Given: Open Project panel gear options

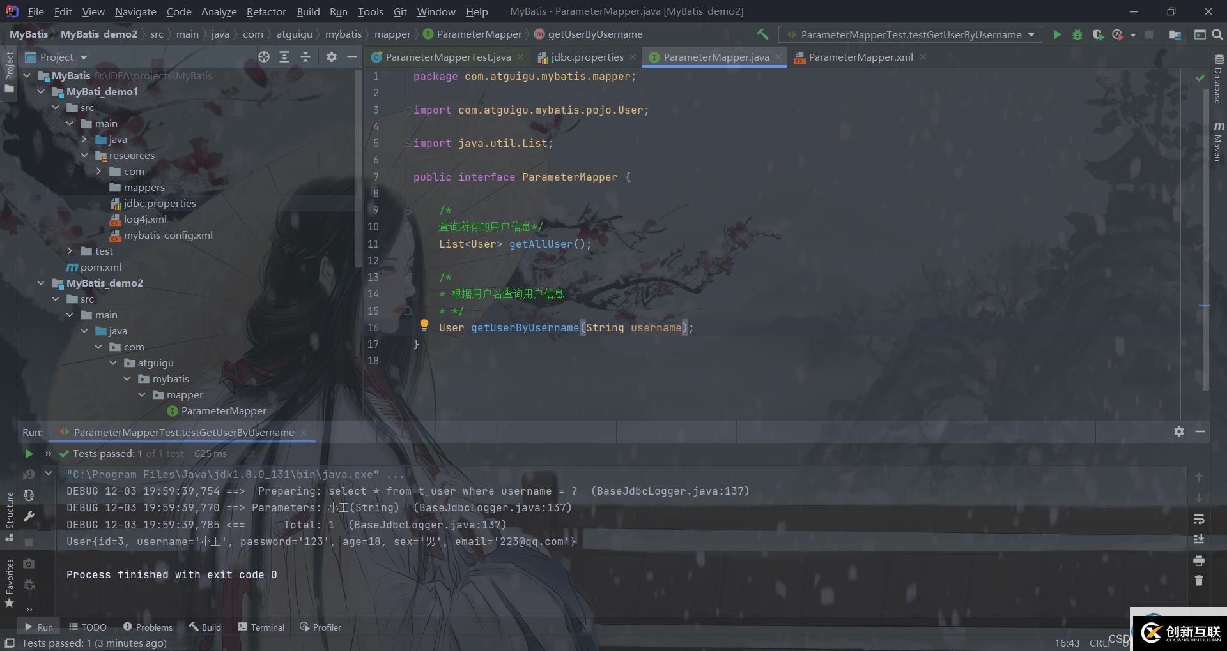Looking at the screenshot, I should 331,57.
